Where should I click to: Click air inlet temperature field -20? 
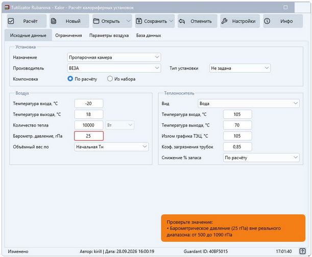tap(89, 104)
